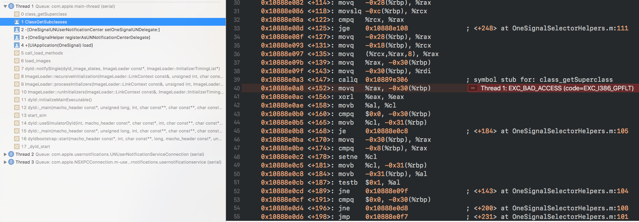Click the Thread 1 thread icon

[11, 6]
